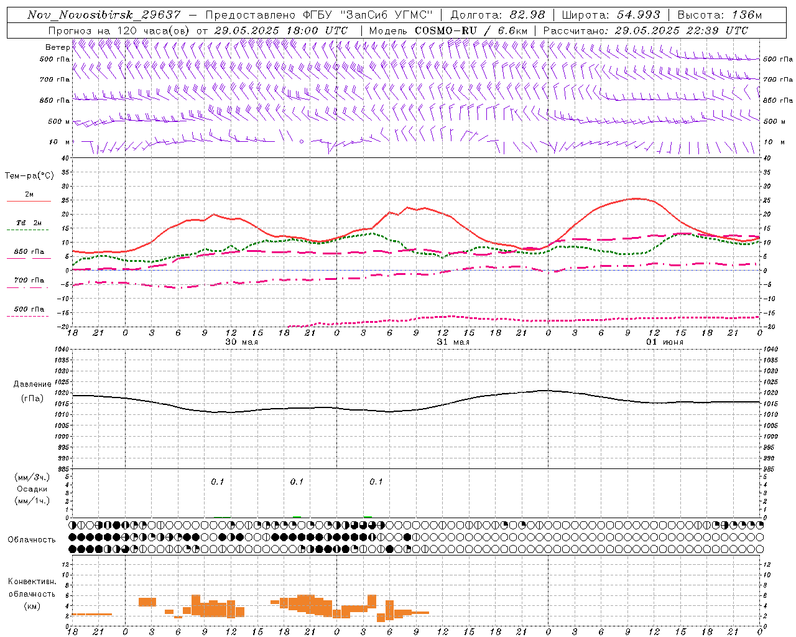Click the Облачность cloud cover label

pyautogui.click(x=32, y=539)
